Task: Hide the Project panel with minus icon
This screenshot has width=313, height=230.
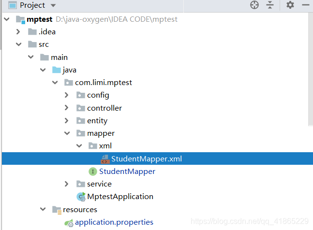Action: point(306,5)
